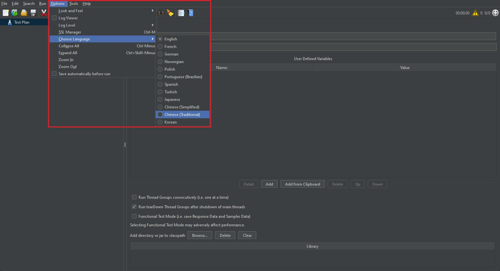Click the broom Reset Search icon
The image size is (500, 271).
click(x=170, y=13)
